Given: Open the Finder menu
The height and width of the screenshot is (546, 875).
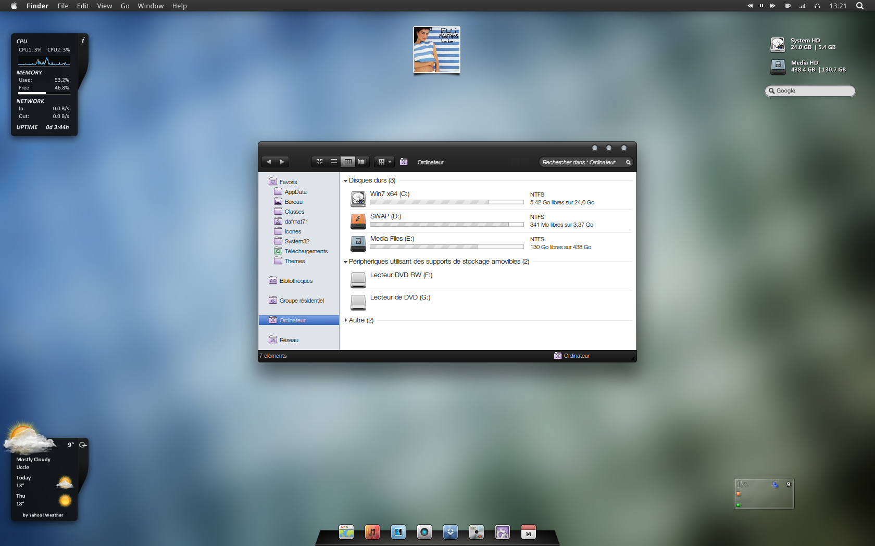Looking at the screenshot, I should tap(37, 6).
